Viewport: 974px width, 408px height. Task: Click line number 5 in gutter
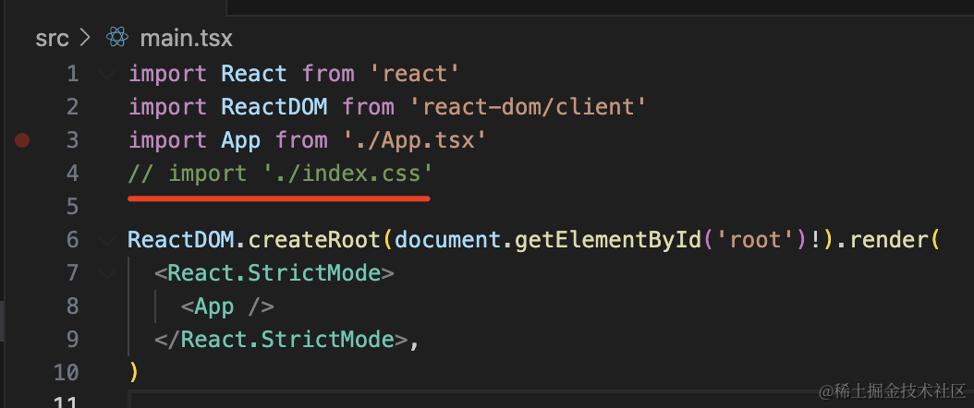click(x=72, y=207)
